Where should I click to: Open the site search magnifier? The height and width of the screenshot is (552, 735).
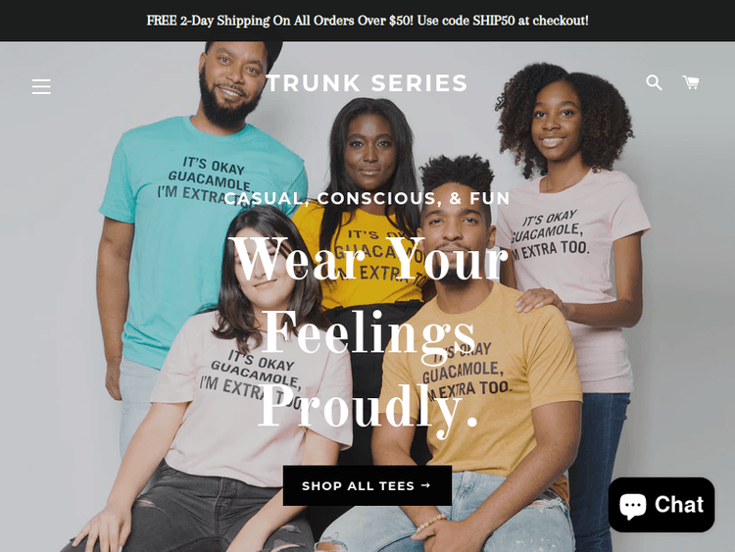click(x=654, y=82)
